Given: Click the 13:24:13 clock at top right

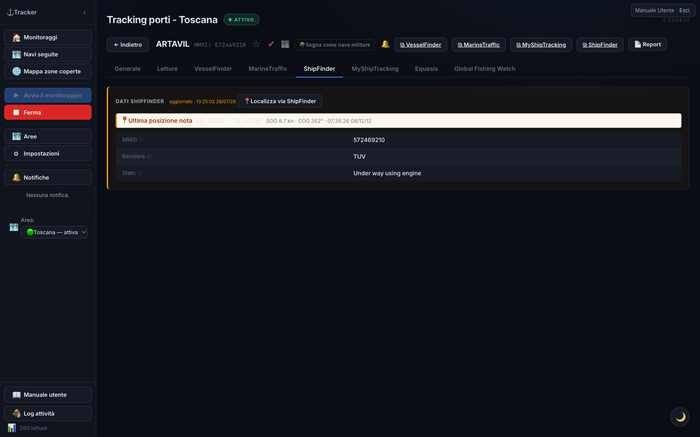Looking at the screenshot, I should point(676,20).
